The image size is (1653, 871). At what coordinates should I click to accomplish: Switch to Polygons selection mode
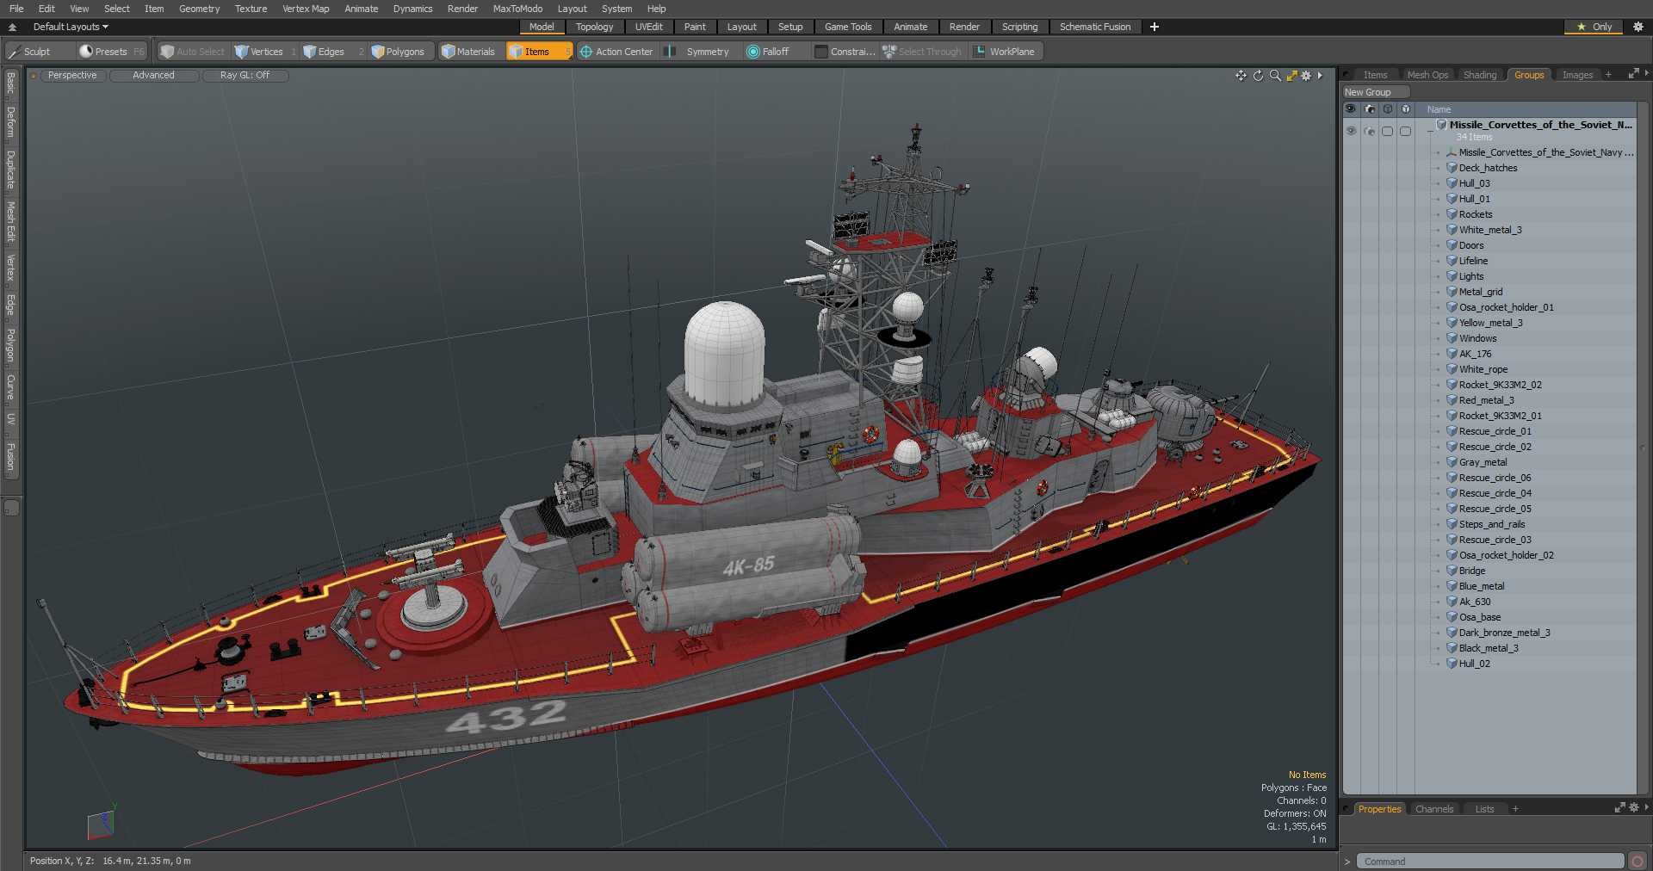(404, 52)
